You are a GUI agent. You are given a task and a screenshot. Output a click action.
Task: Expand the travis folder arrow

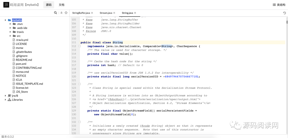coord(10,32)
